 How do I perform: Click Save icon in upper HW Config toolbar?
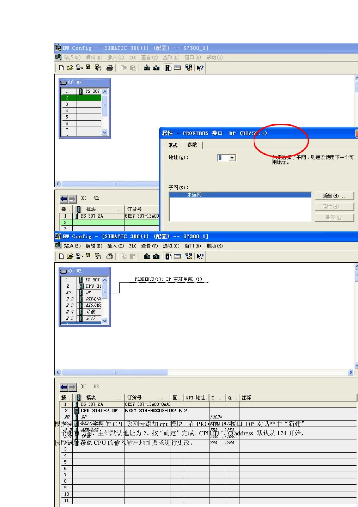[88, 67]
